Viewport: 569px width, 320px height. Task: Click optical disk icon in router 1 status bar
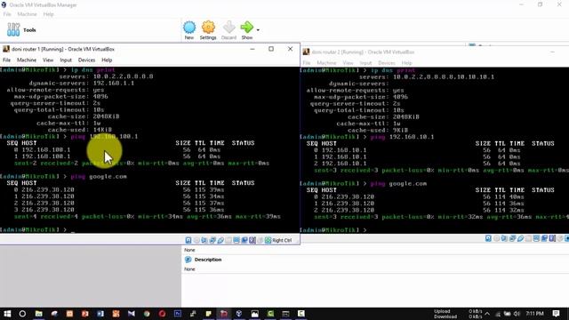[x=196, y=240]
